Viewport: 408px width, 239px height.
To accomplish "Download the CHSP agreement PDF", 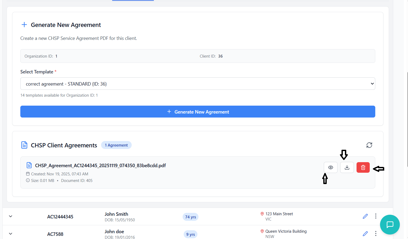I will (347, 167).
